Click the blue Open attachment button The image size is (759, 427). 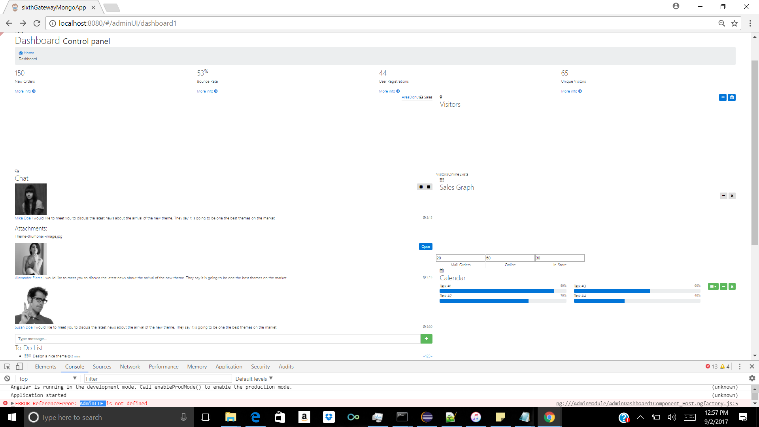click(425, 247)
